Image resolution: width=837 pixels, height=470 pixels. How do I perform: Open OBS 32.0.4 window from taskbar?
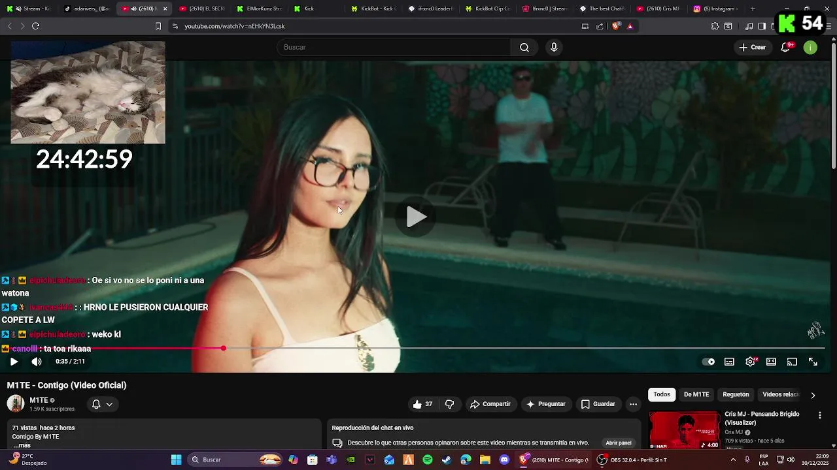632,460
